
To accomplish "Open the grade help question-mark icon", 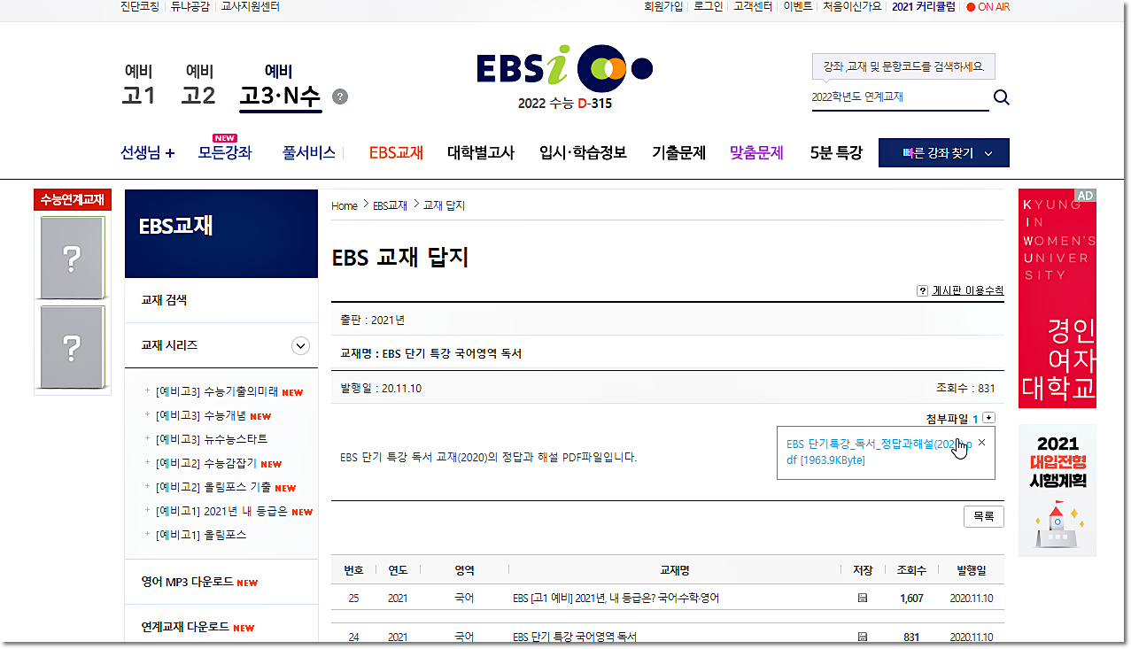I will 340,97.
